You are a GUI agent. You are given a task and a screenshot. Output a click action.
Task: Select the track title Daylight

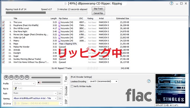click(x=17, y=53)
